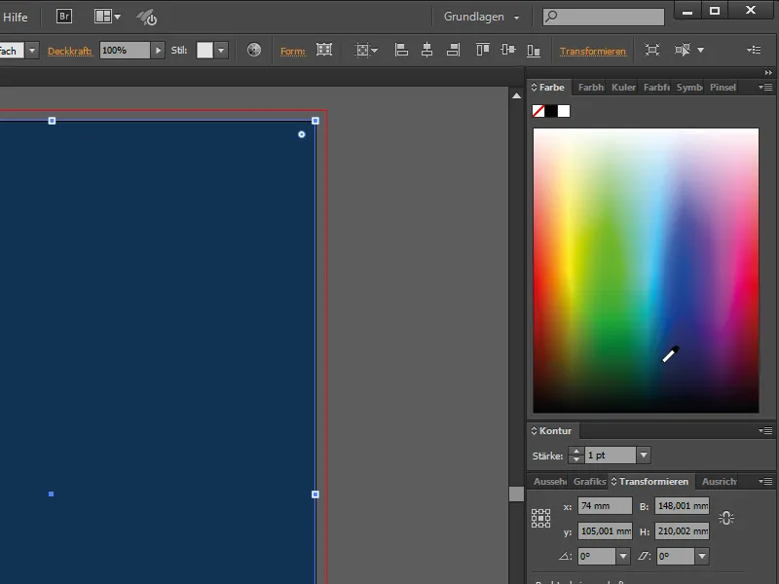The width and height of the screenshot is (779, 584).
Task: Open the Transformieren link in control bar
Action: pyautogui.click(x=593, y=52)
